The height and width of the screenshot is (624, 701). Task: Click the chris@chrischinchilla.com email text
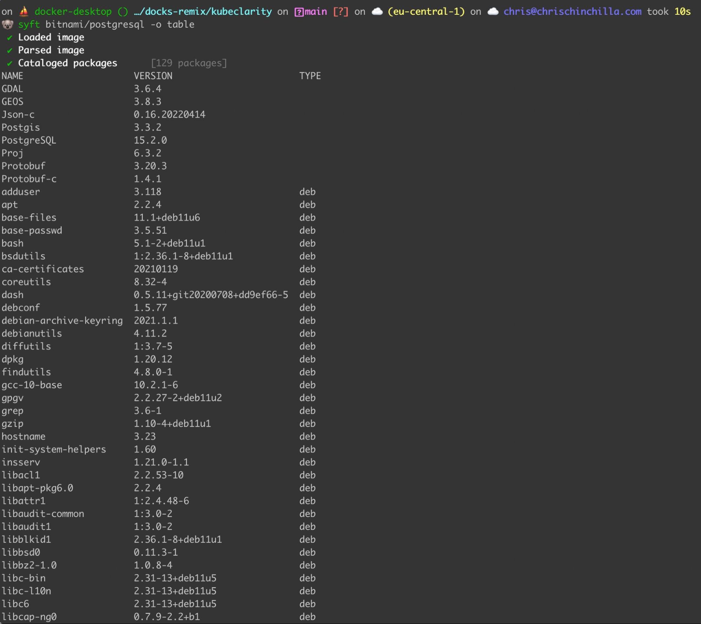pos(572,12)
